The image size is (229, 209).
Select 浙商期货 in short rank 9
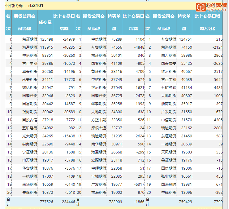[169, 104]
